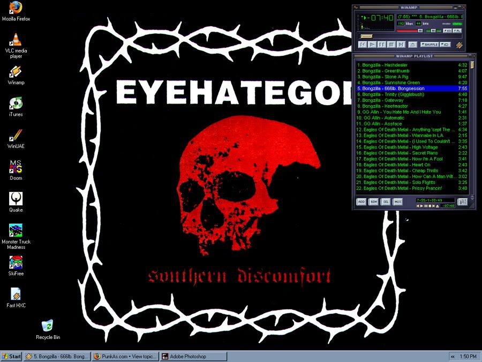
Task: Click the playlist scrollbar handle
Action: (x=472, y=65)
